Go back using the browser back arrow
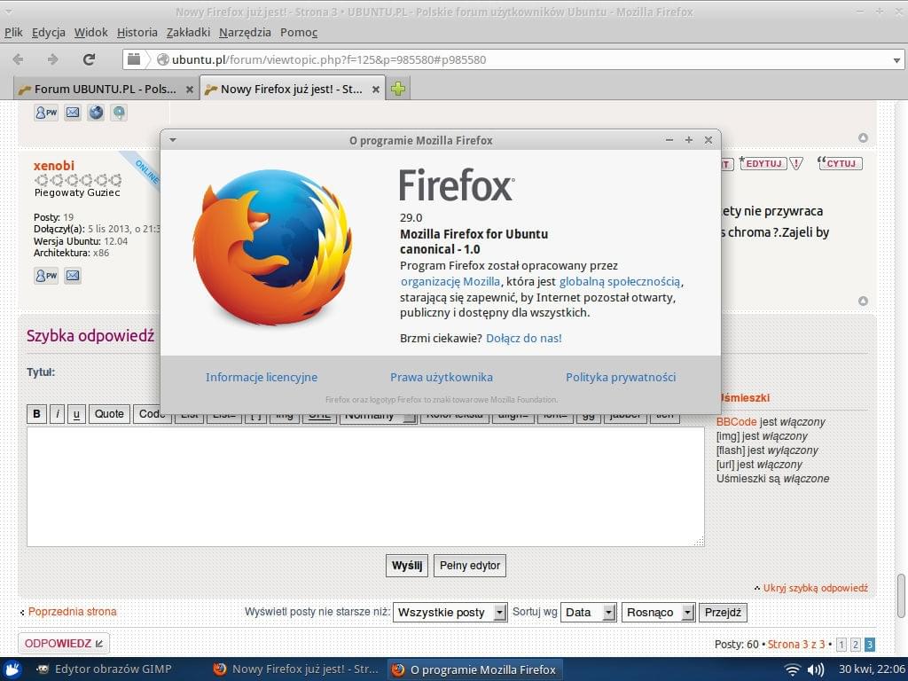 click(x=18, y=59)
